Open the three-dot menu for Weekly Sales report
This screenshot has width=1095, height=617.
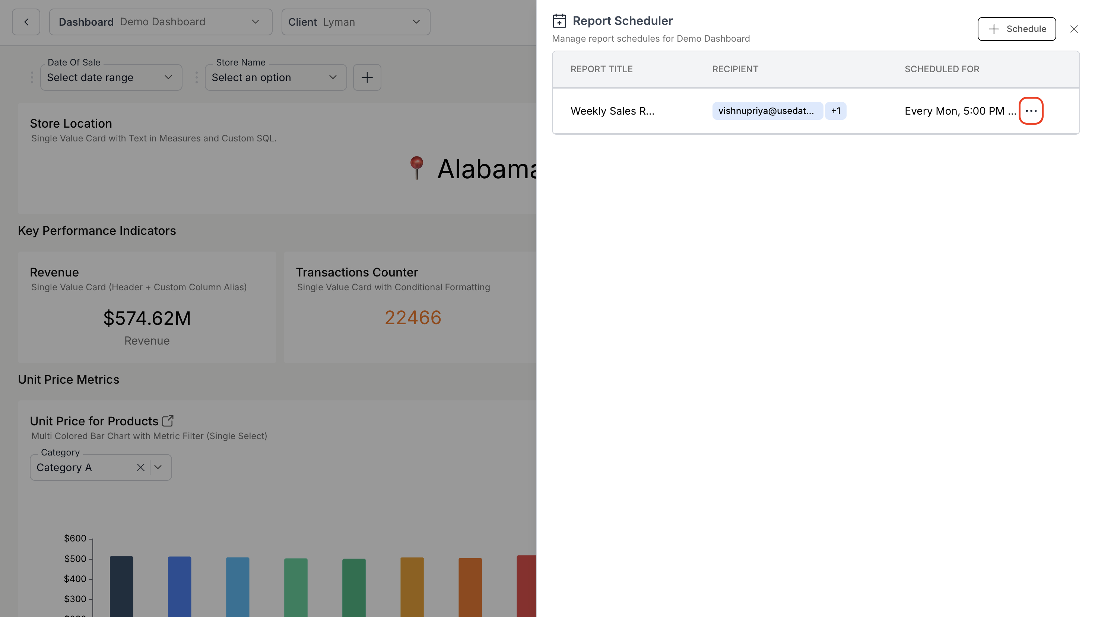1031,111
